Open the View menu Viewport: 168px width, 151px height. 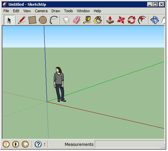(27, 11)
